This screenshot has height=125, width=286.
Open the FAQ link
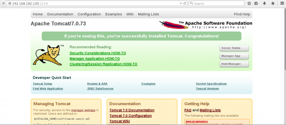click(188, 110)
